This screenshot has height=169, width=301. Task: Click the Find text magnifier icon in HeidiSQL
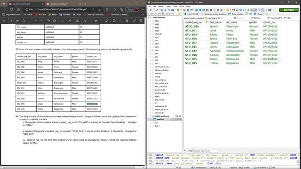pyautogui.click(x=240, y=10)
